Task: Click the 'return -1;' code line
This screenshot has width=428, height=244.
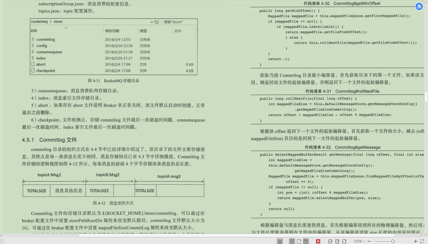Action: coord(279,59)
